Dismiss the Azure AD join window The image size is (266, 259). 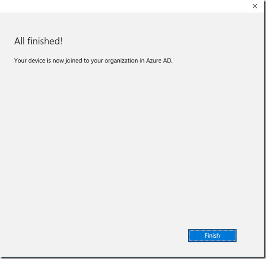[255, 6]
